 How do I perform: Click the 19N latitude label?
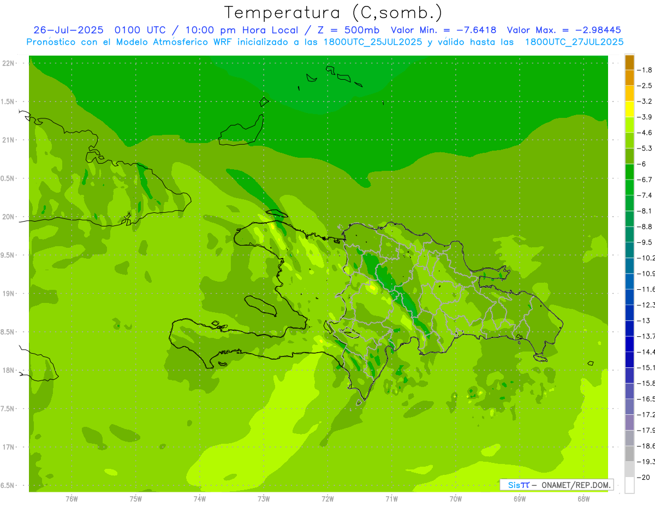(9, 293)
